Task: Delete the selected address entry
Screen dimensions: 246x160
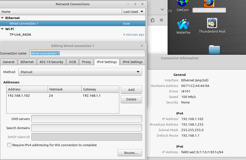Action: click(131, 99)
